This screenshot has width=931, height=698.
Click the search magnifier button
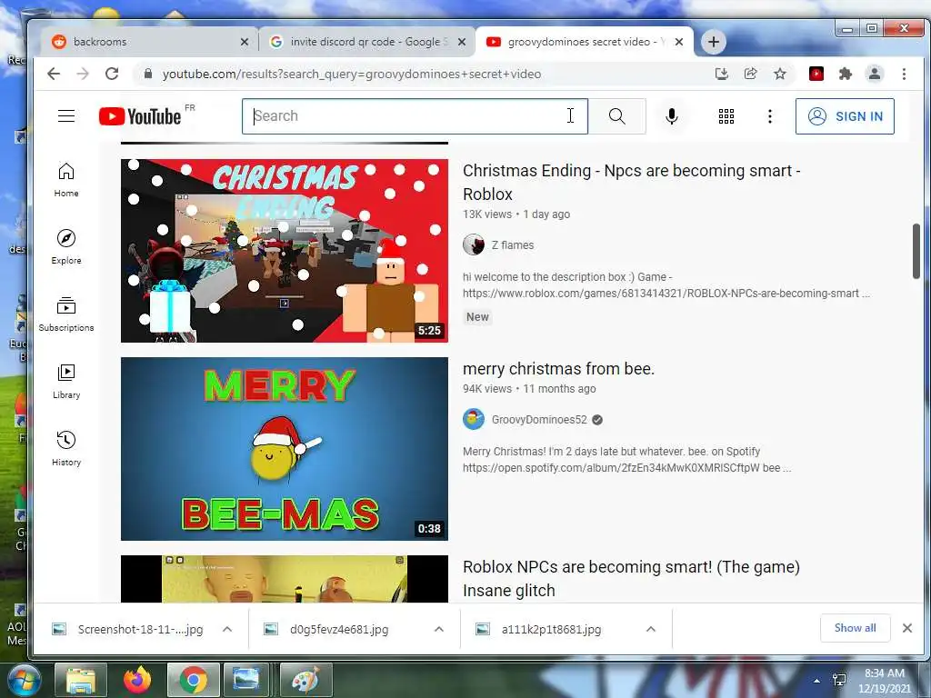(617, 116)
